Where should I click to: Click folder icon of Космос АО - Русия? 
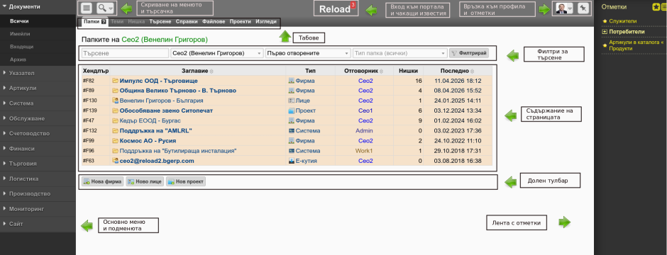(x=115, y=140)
